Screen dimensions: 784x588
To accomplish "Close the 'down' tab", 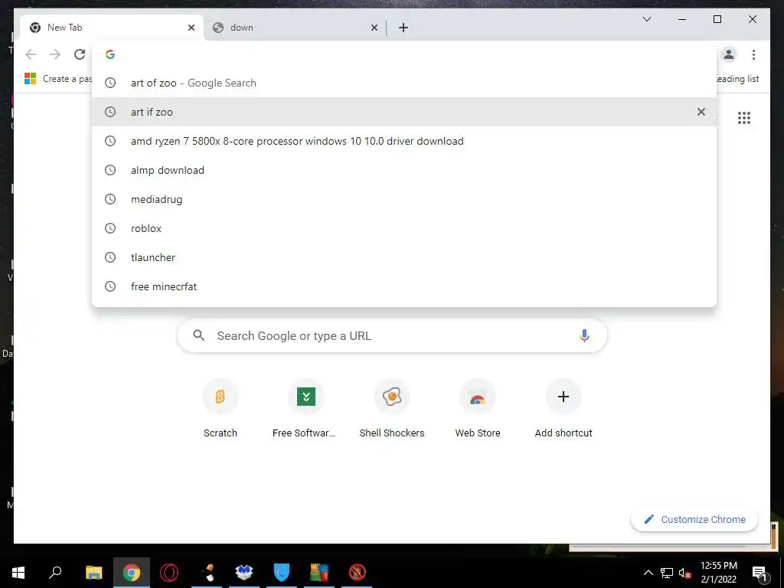I will click(374, 28).
